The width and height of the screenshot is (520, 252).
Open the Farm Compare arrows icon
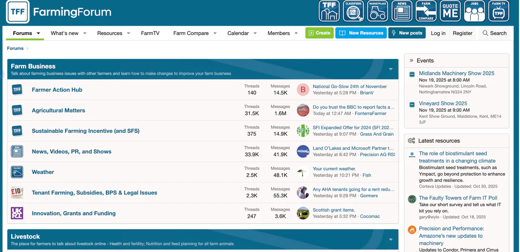click(x=426, y=11)
